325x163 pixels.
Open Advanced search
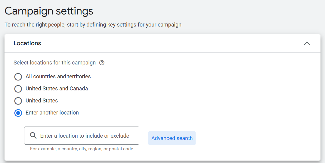point(172,138)
